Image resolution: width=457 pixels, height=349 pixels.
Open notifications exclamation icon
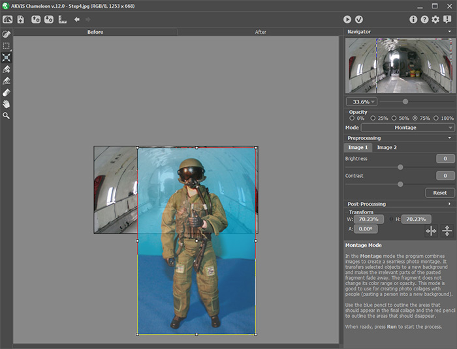(447, 20)
